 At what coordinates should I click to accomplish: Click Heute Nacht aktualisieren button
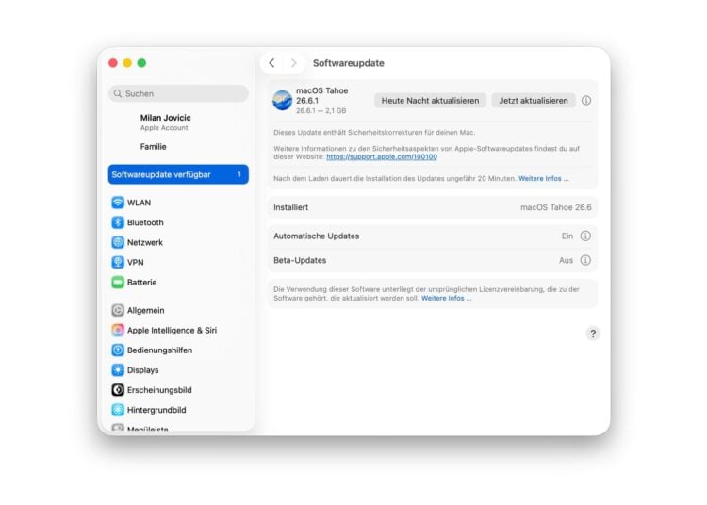430,101
